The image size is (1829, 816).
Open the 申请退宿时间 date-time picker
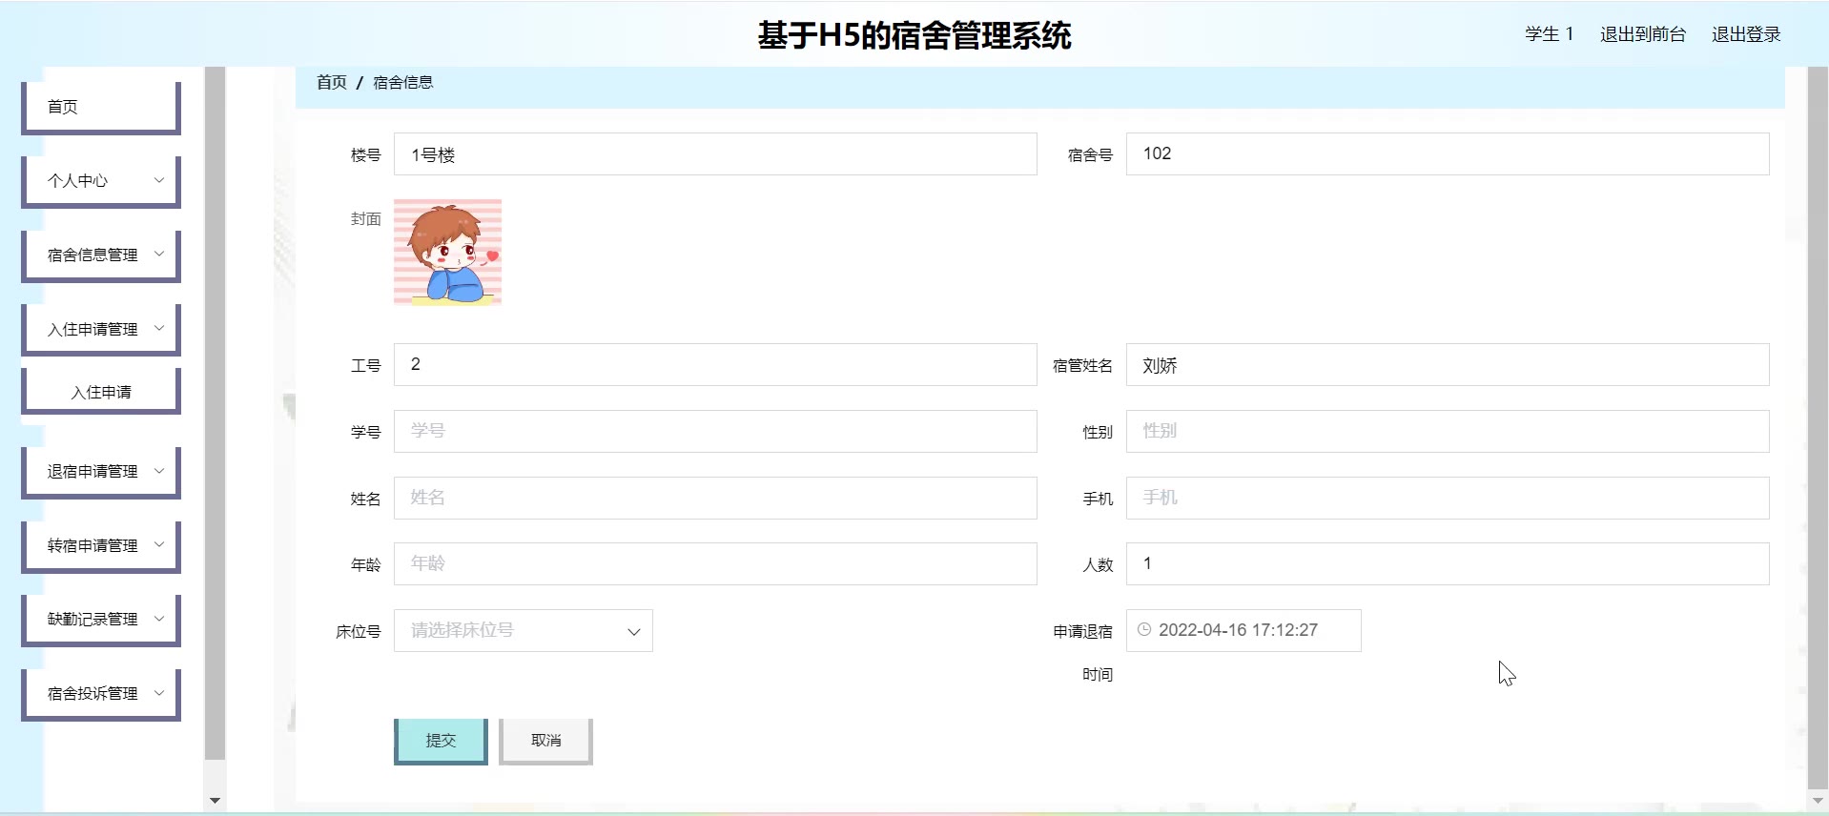click(1243, 630)
